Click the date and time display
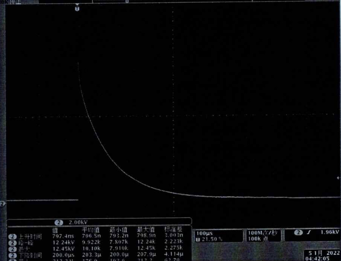341x261 pixels. click(x=322, y=255)
